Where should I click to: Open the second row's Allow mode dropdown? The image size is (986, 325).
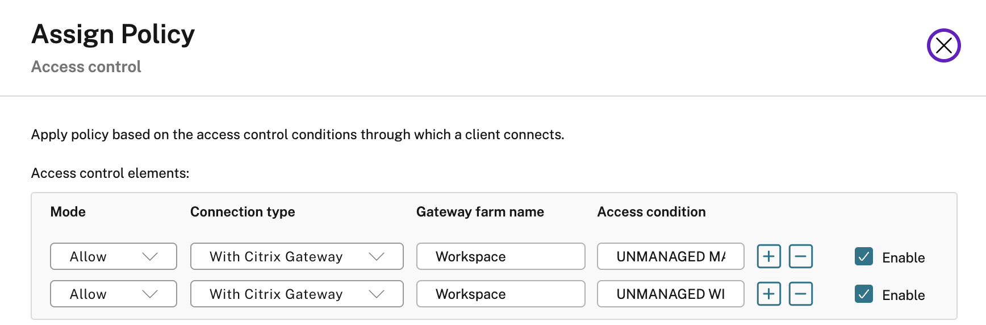click(x=114, y=294)
